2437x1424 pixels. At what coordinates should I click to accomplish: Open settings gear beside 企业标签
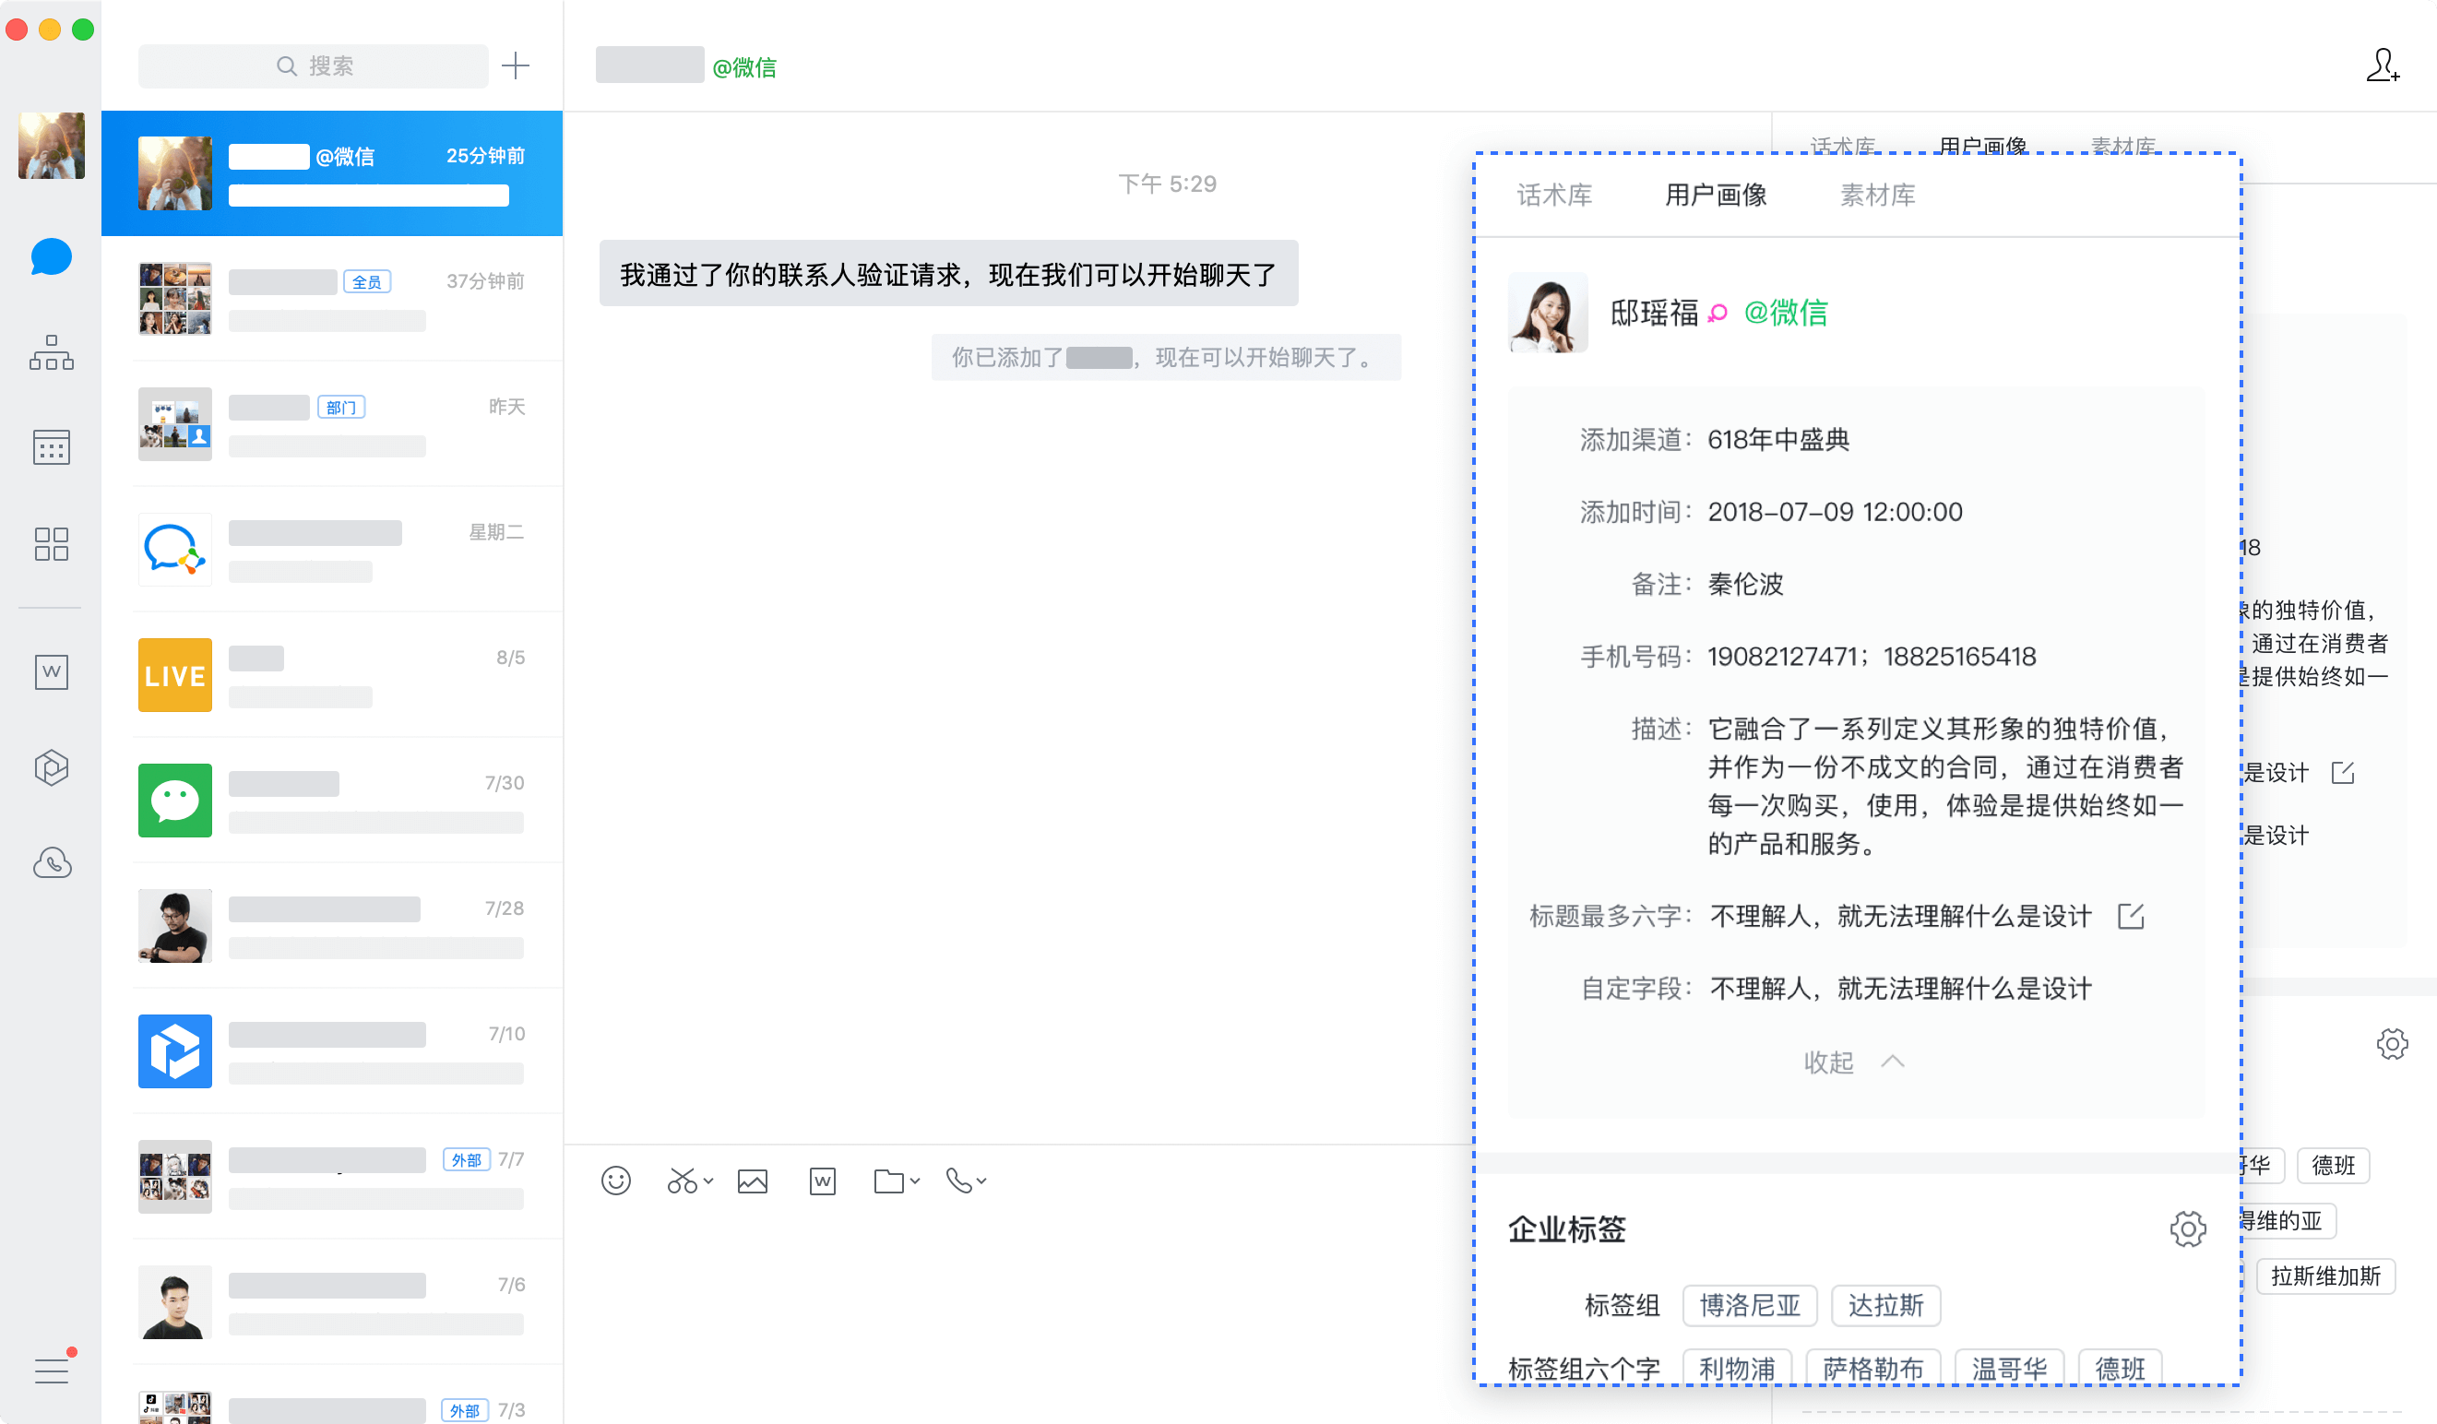(x=2189, y=1228)
